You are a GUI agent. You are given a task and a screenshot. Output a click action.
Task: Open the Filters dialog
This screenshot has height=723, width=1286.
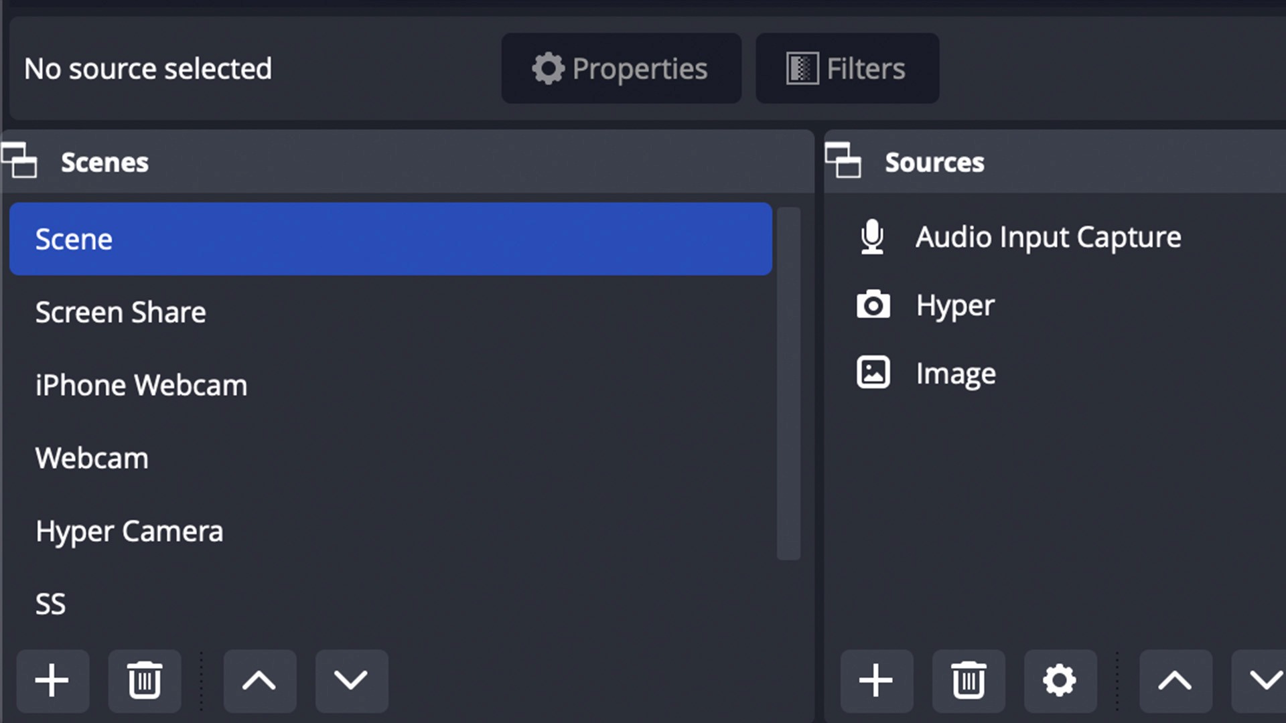(847, 68)
